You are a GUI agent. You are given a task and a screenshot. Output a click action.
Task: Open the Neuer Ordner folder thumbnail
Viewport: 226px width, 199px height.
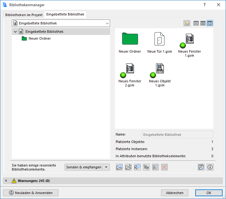(x=130, y=39)
